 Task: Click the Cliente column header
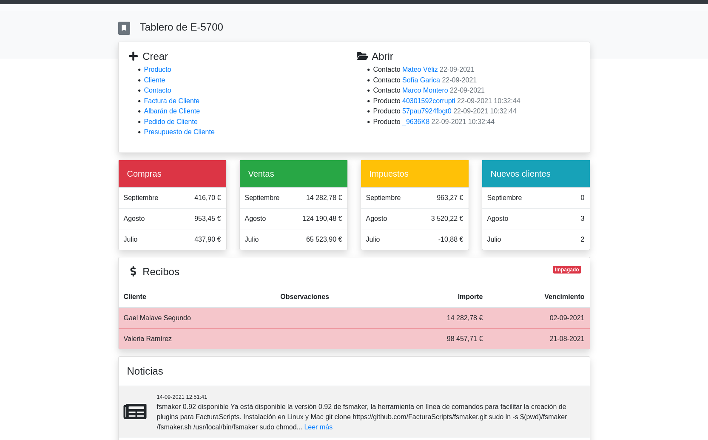[135, 296]
